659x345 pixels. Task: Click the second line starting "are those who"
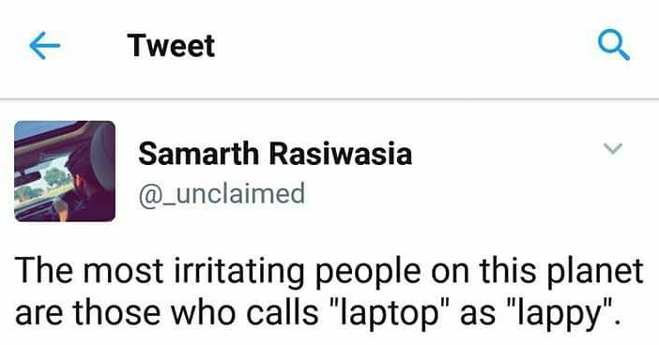(x=317, y=314)
